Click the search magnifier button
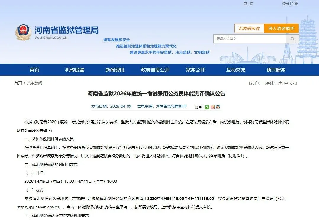 (292, 39)
